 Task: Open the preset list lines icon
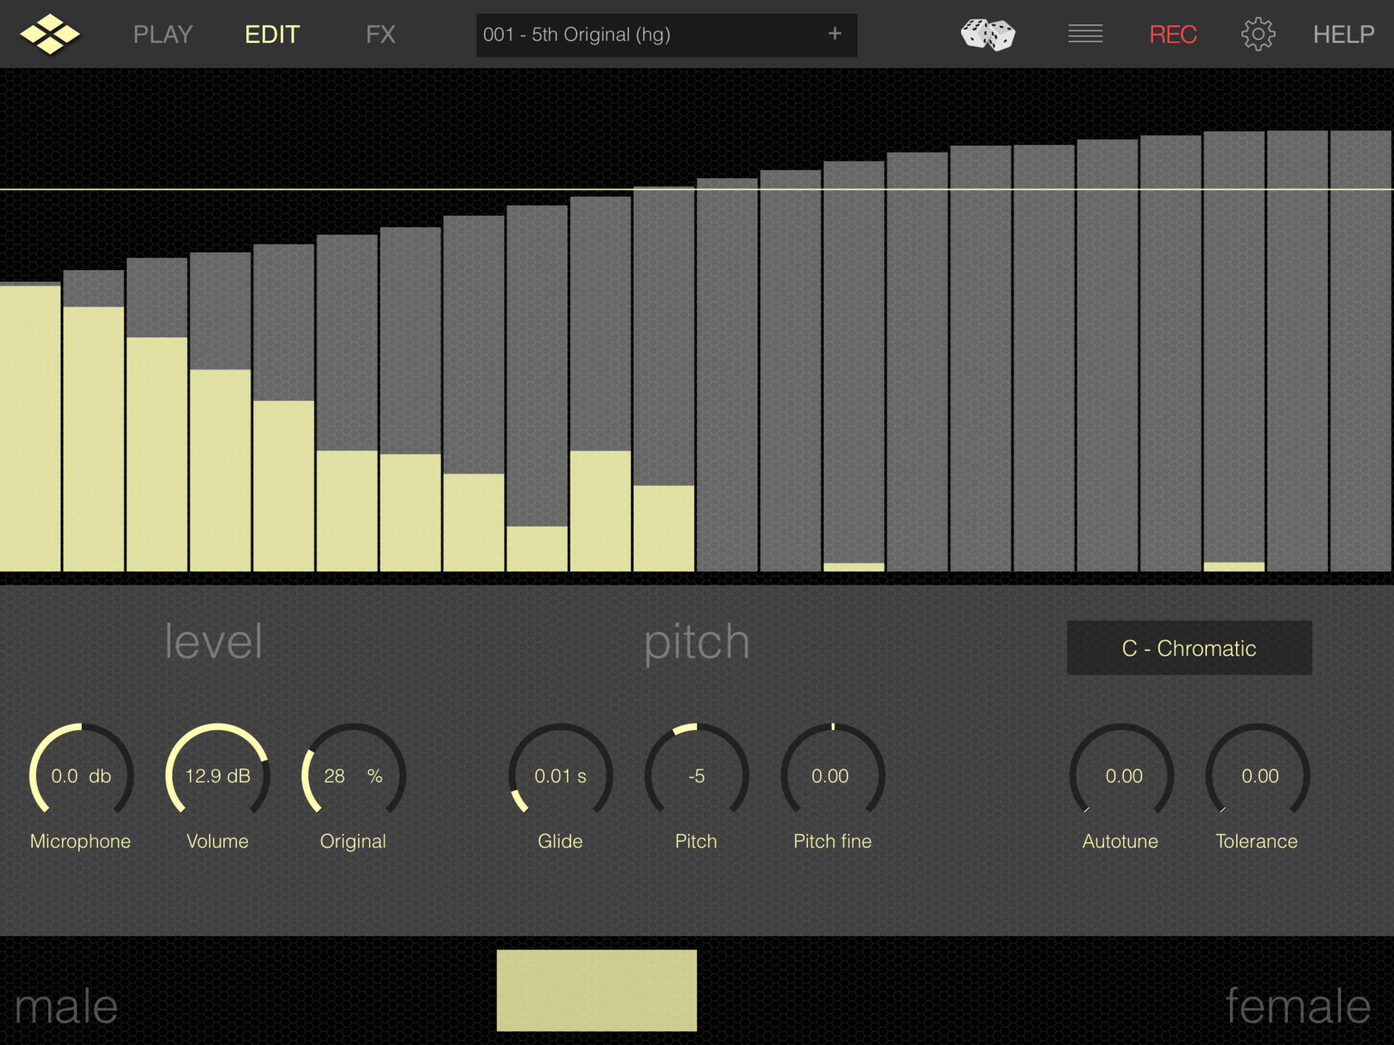[x=1085, y=34]
